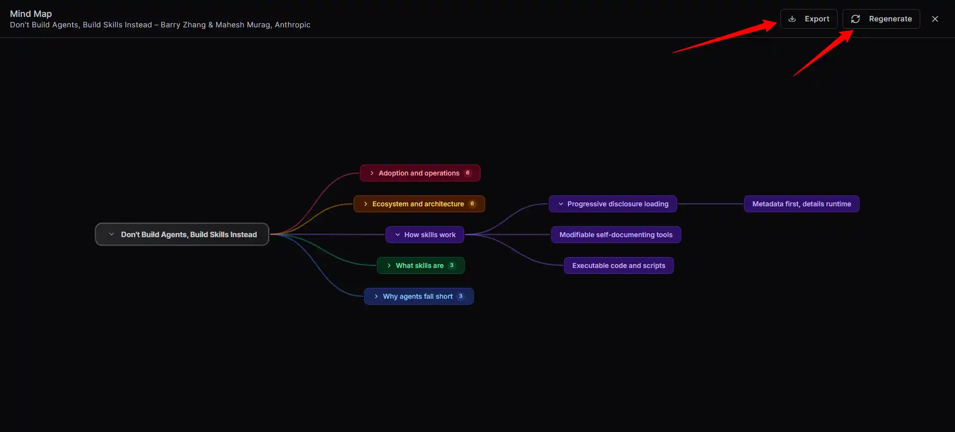Select the Progressive disclosure loading label
The image size is (955, 432).
(x=618, y=204)
